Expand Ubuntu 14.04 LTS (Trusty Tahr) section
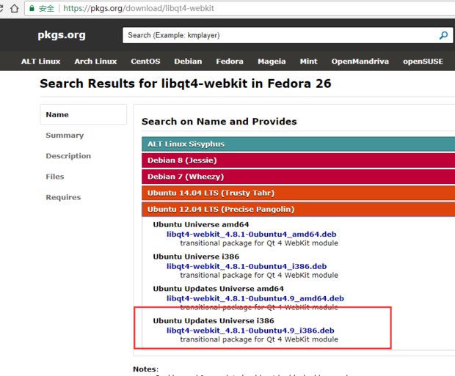 point(298,193)
